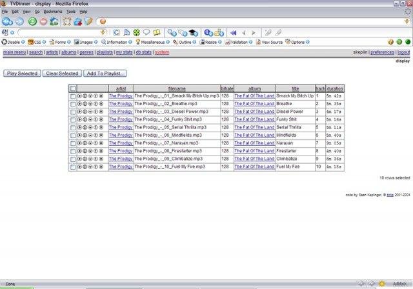The width and height of the screenshot is (413, 289).
Task: Open the Options dropdown in developer toolbar
Action: [297, 42]
